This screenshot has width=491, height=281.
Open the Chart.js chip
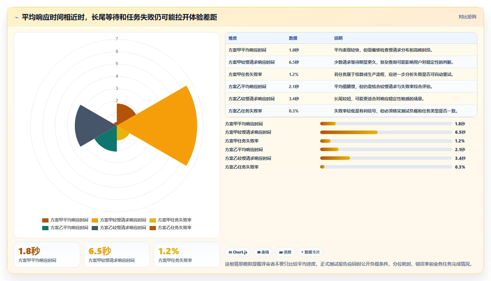point(238,252)
